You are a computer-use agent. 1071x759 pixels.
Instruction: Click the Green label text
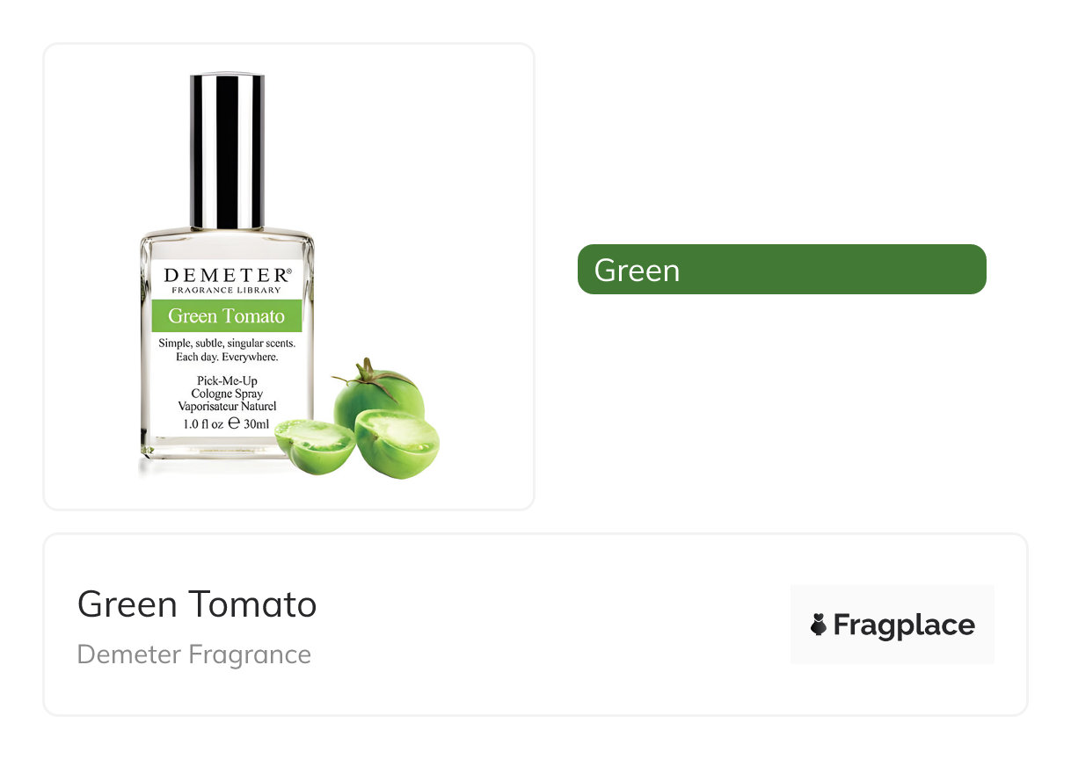coord(637,270)
